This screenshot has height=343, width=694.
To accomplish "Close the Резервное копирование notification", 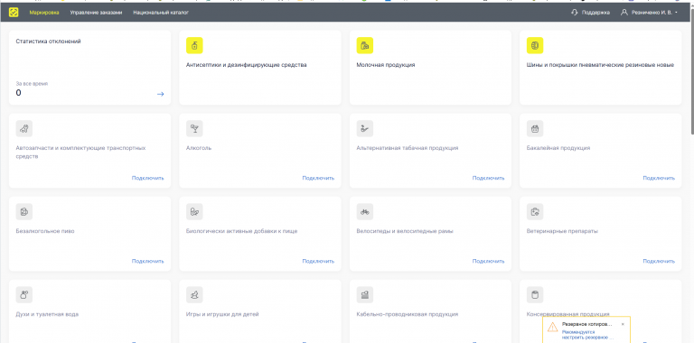I will [623, 324].
